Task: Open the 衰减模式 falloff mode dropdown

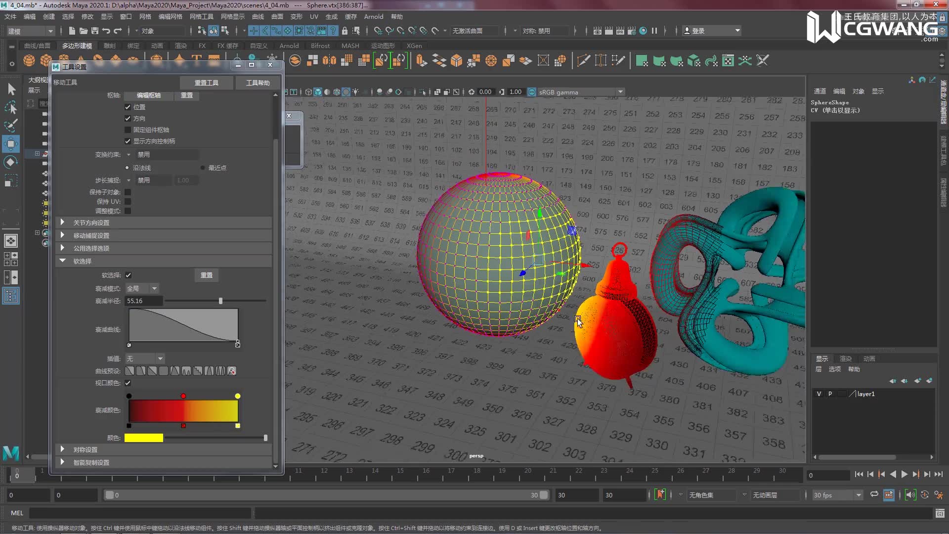Action: tap(142, 288)
